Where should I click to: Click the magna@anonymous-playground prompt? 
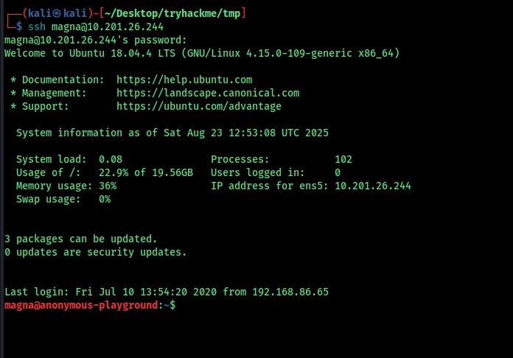[81, 305]
